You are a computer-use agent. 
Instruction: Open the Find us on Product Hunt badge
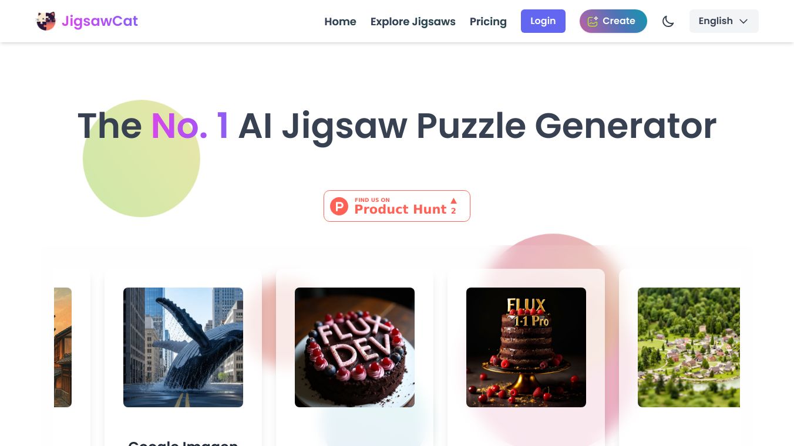point(397,206)
